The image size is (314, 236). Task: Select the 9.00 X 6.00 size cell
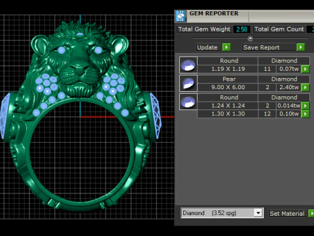click(x=228, y=87)
